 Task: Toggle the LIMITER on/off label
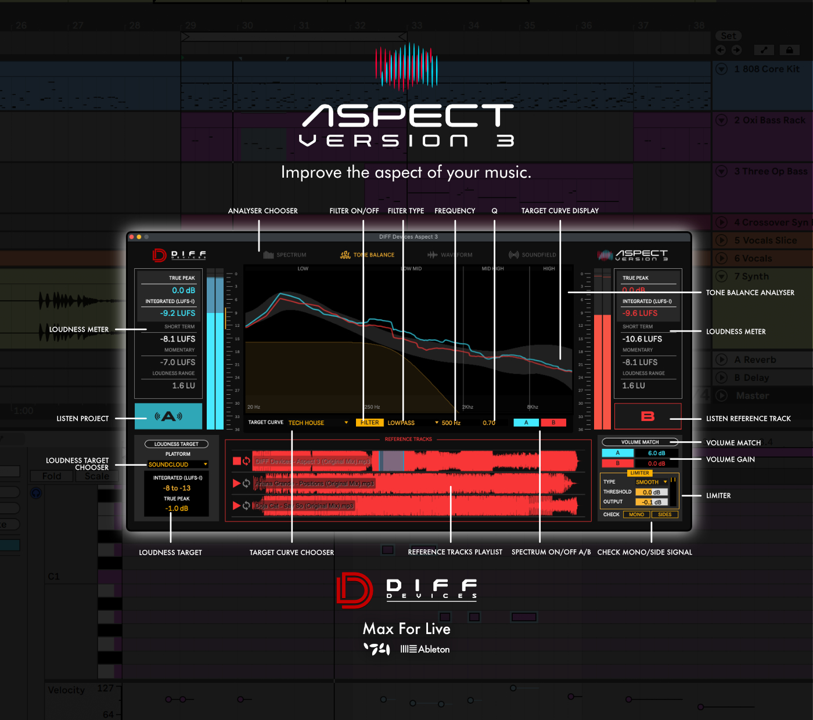tap(640, 473)
